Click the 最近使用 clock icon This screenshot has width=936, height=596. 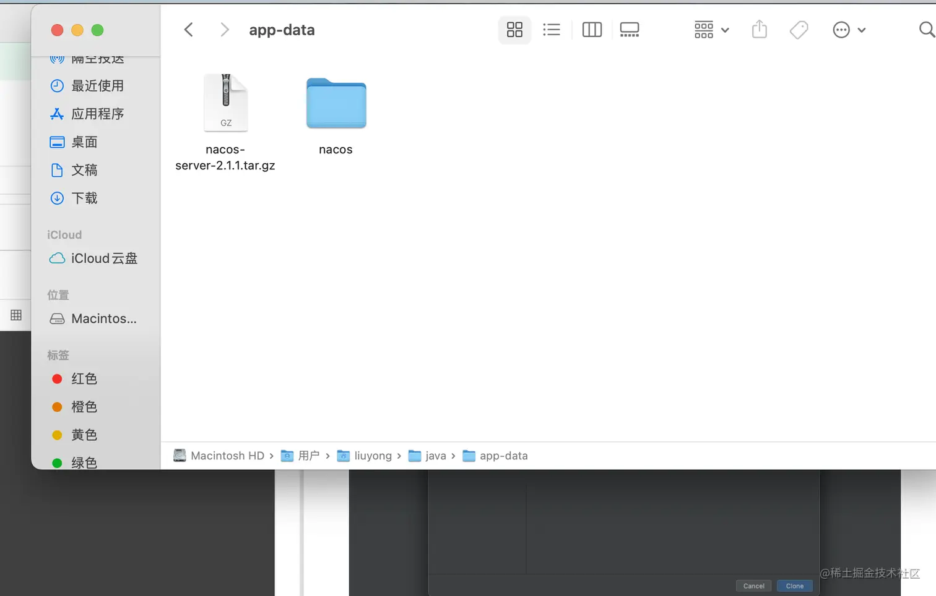pos(57,86)
